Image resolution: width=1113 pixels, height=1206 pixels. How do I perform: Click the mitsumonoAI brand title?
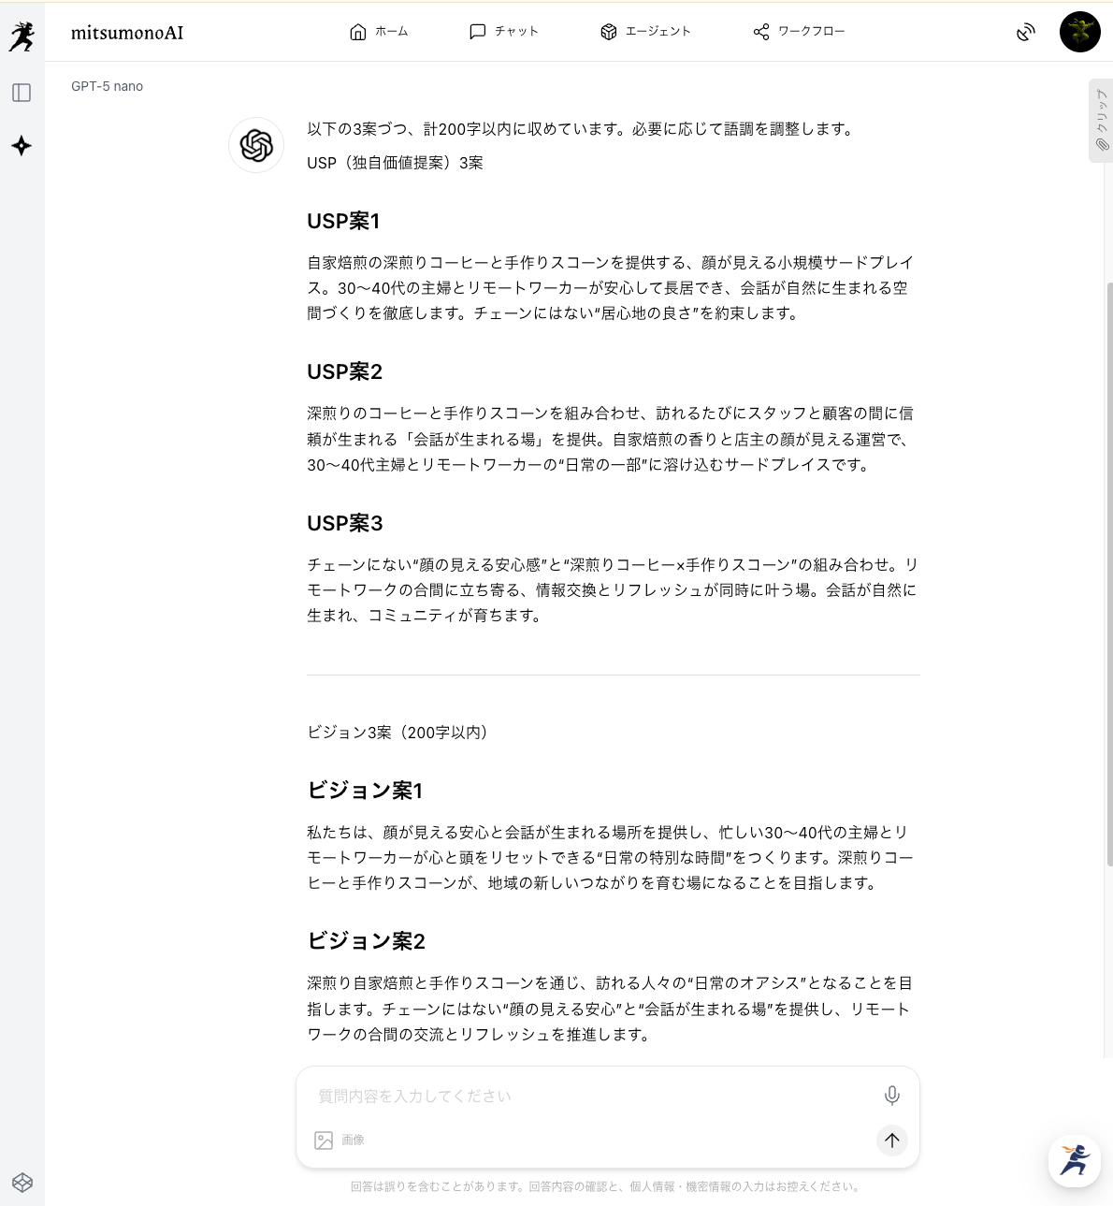127,33
